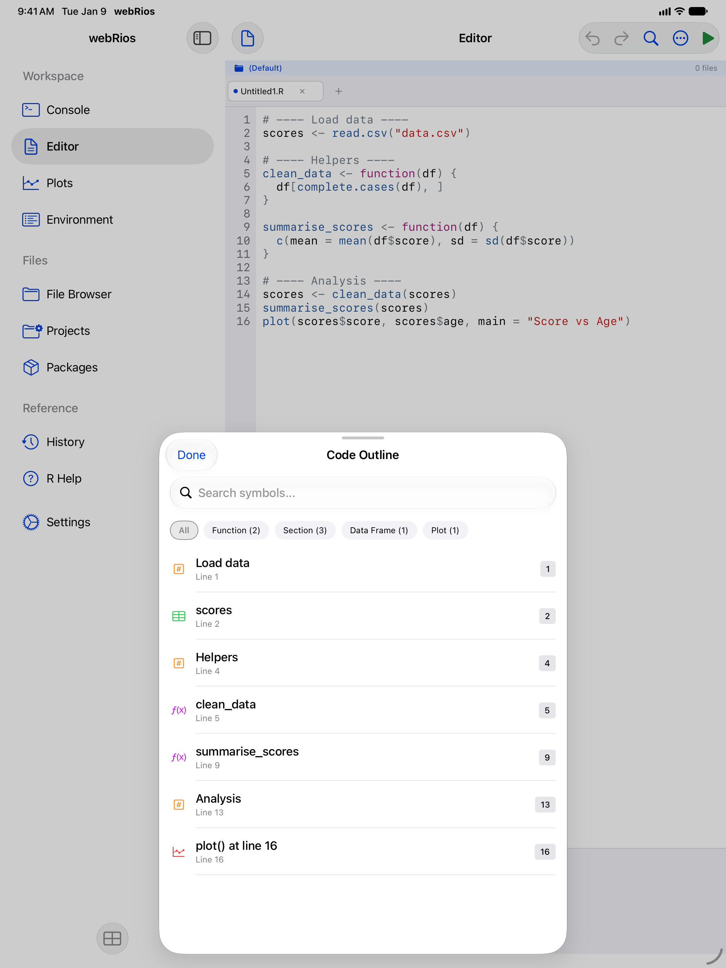Image resolution: width=726 pixels, height=968 pixels.
Task: Jump to Helpers section
Action: tap(363, 663)
